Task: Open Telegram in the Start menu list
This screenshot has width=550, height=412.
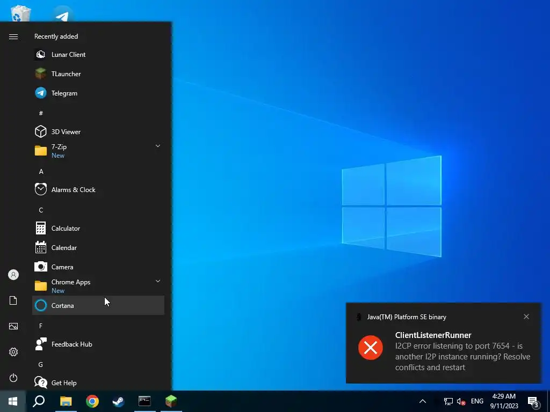Action: (x=98, y=93)
